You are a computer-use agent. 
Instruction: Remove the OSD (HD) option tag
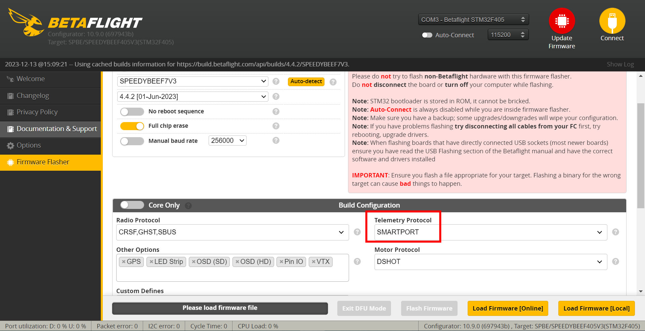pyautogui.click(x=237, y=262)
